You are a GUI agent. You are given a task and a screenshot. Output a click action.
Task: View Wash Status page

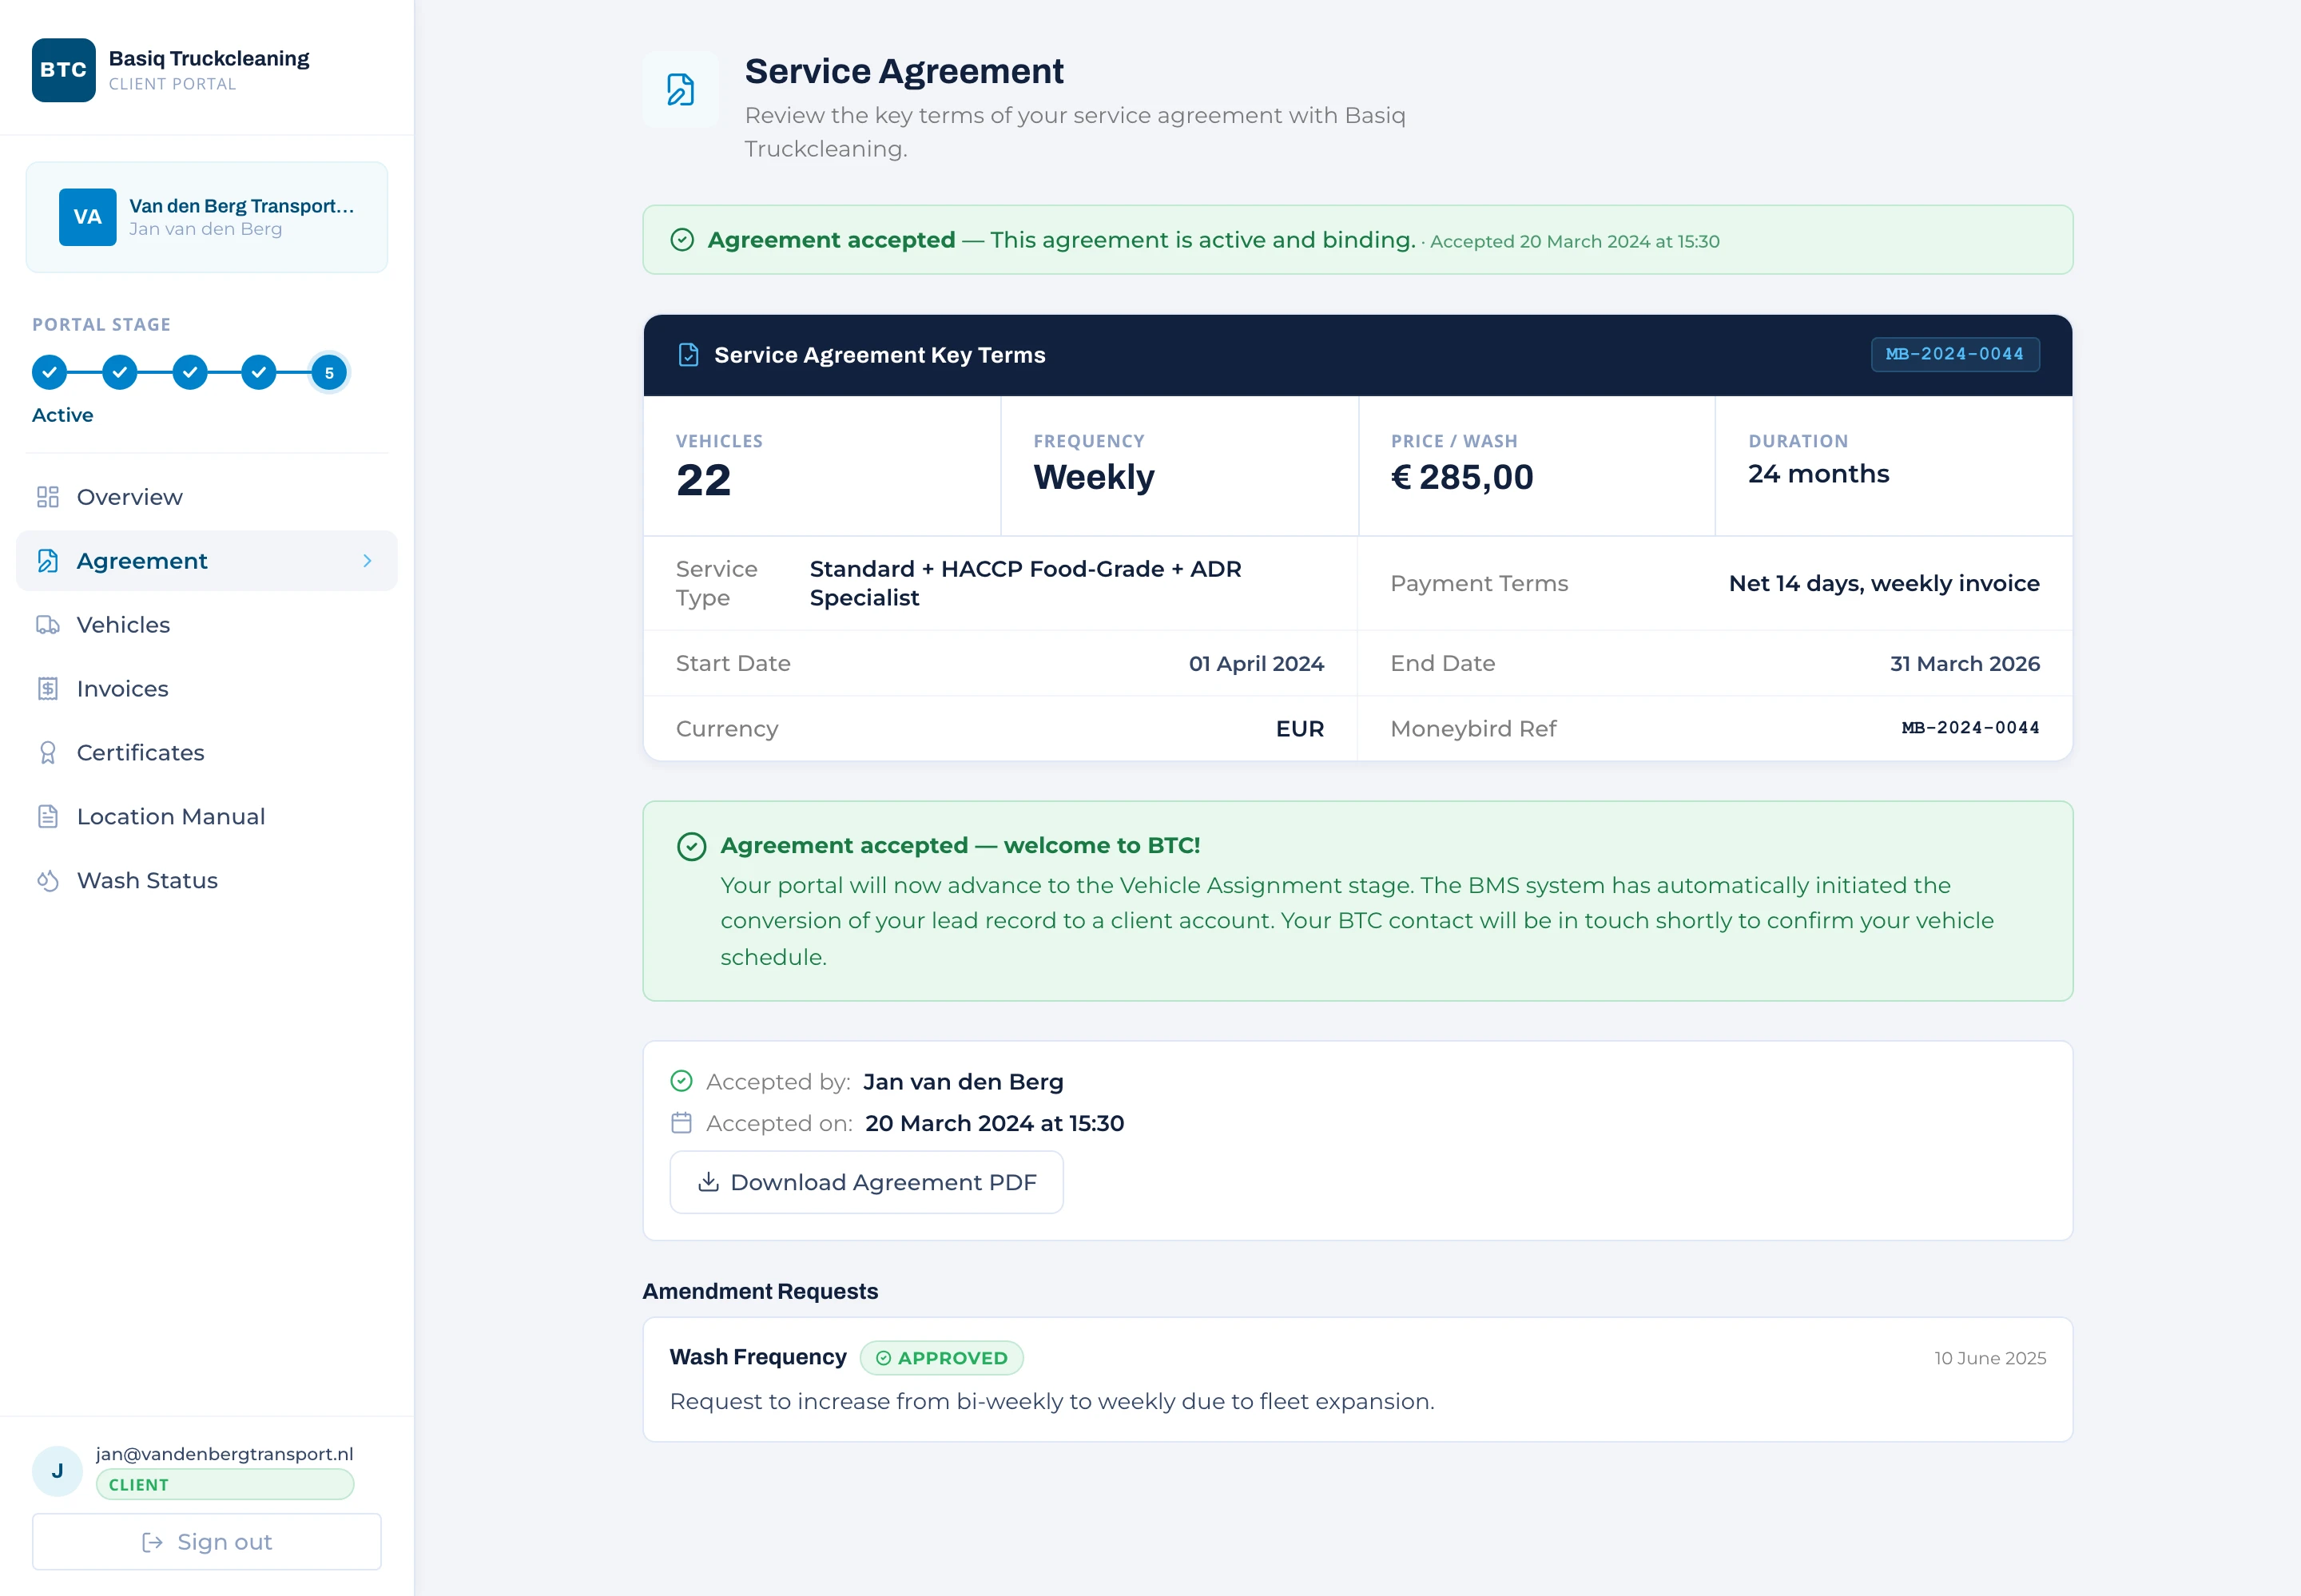coord(207,881)
